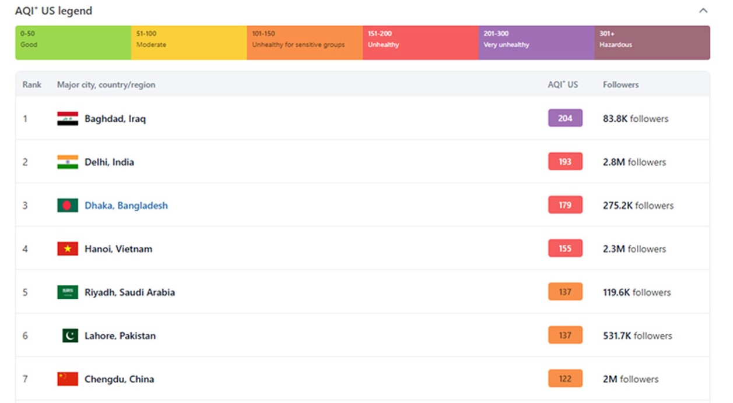This screenshot has width=733, height=403.
Task: Click the Rank column header
Action: tap(32, 84)
